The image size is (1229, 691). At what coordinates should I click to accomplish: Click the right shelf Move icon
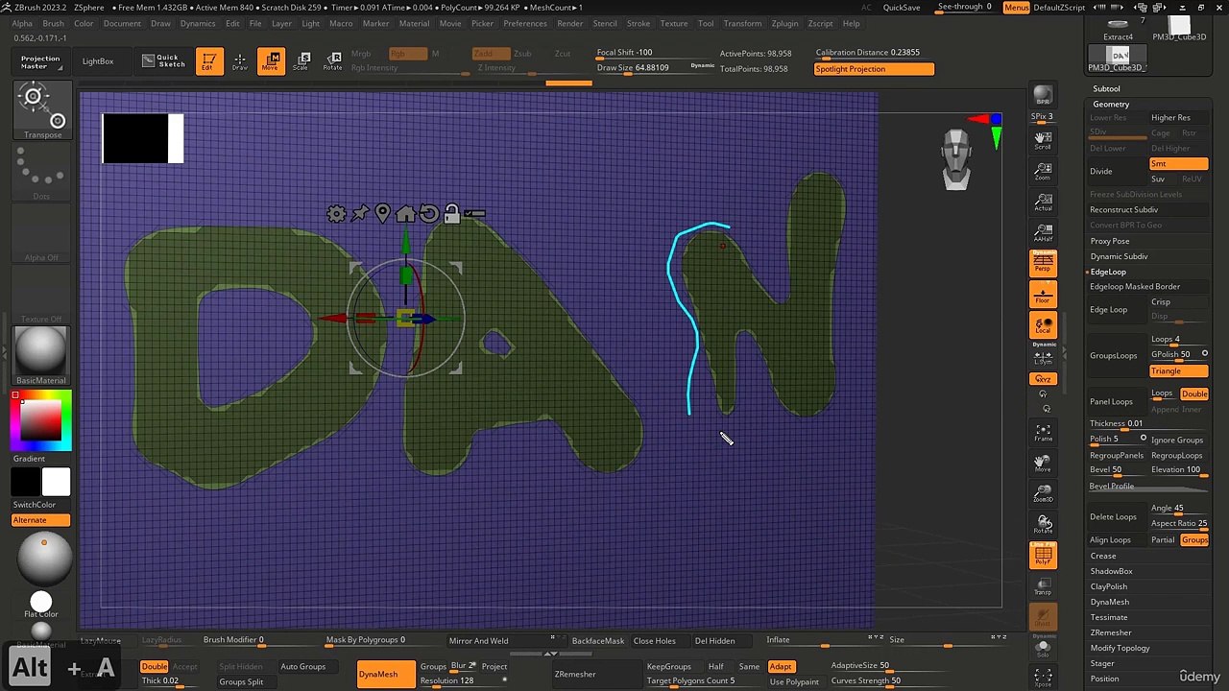click(1043, 464)
